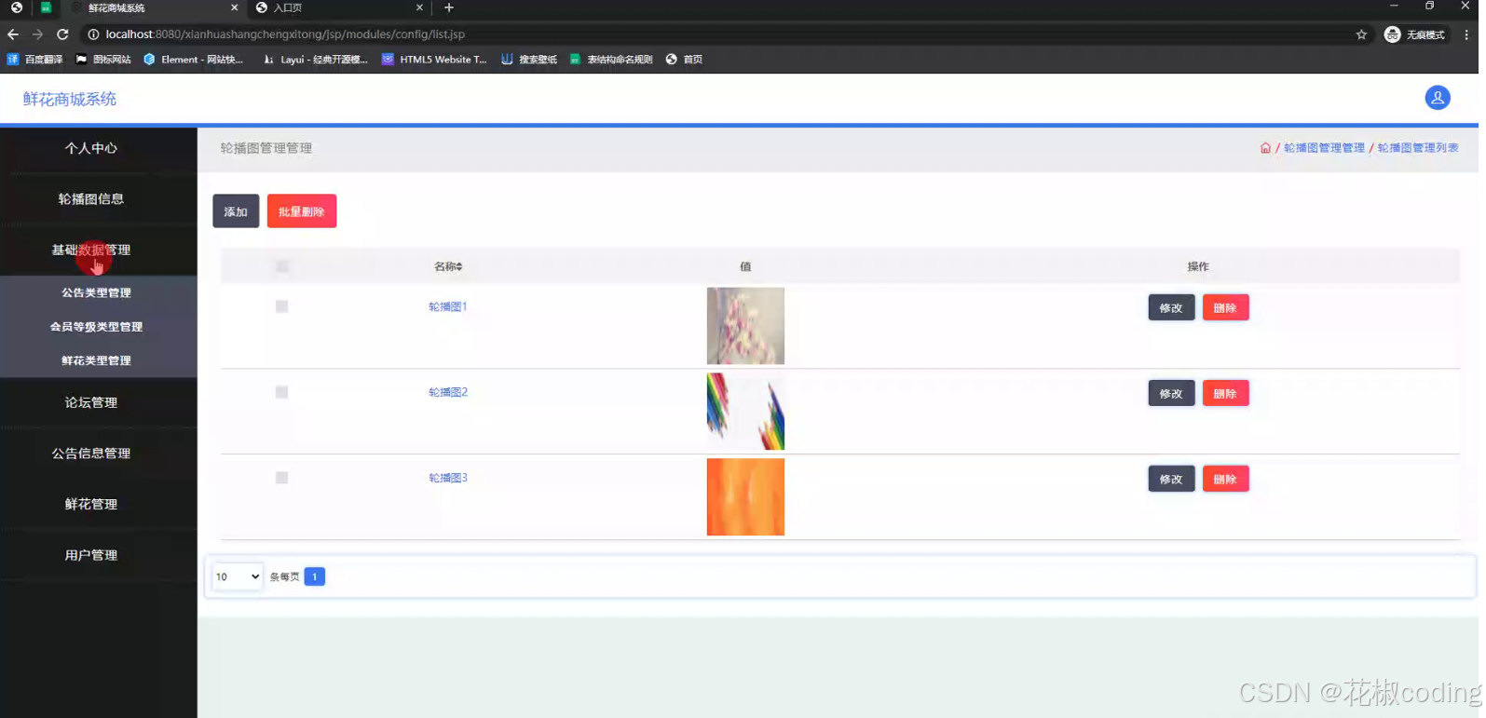Click 修改 for 轮播图1
Image resolution: width=1486 pixels, height=718 pixels.
click(1171, 308)
